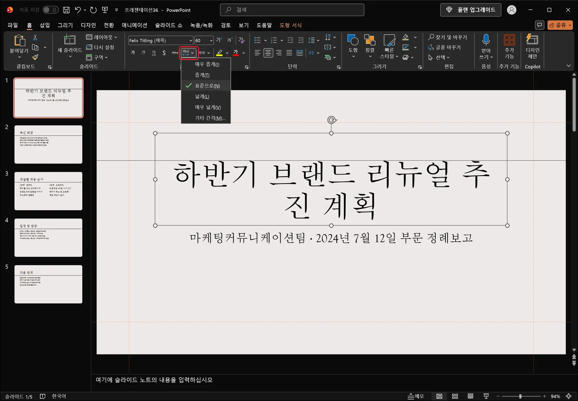Click the Fit slide to window icon
The height and width of the screenshot is (401, 578).
(x=569, y=396)
